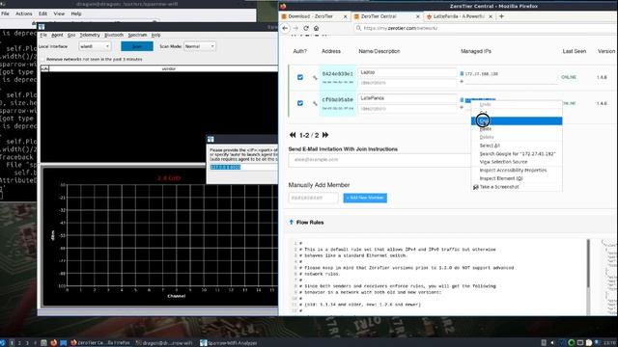Select Copy in the context menu
Screen dimensions: 618x347
517,120
